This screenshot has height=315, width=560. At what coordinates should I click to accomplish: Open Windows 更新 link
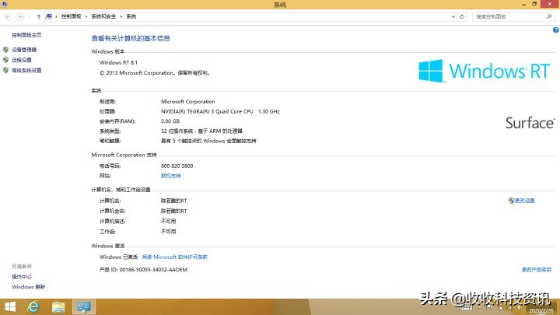tap(28, 287)
